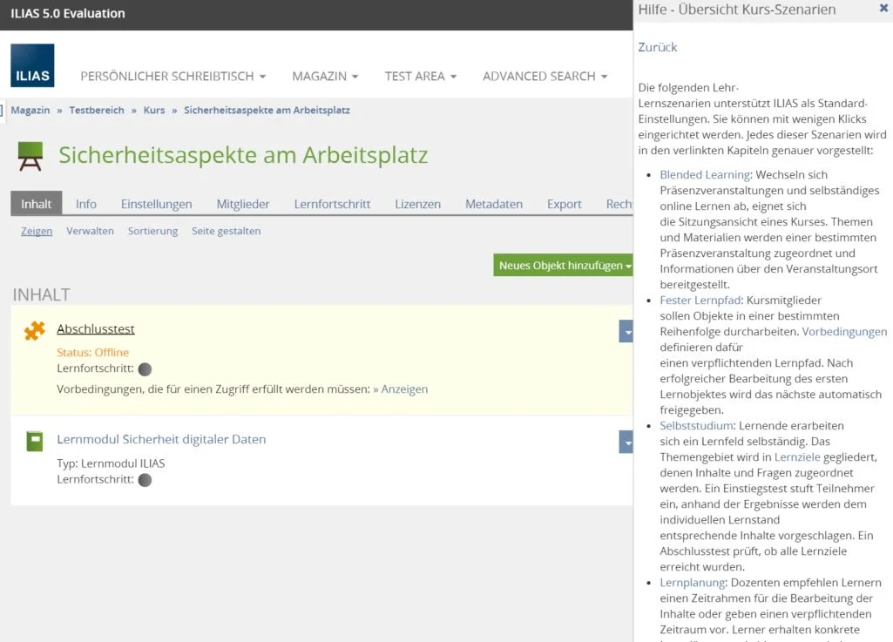Click Lernmodul learning progress status circle
The height and width of the screenshot is (642, 893).
[x=145, y=480]
